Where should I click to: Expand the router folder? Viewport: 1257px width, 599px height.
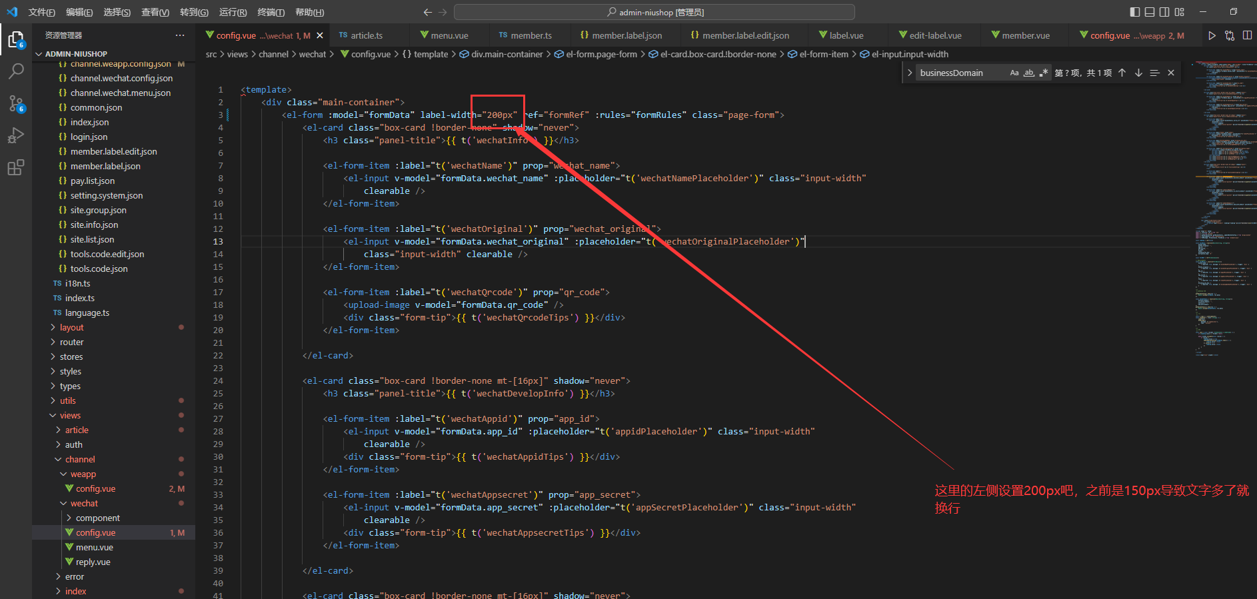tap(71, 342)
